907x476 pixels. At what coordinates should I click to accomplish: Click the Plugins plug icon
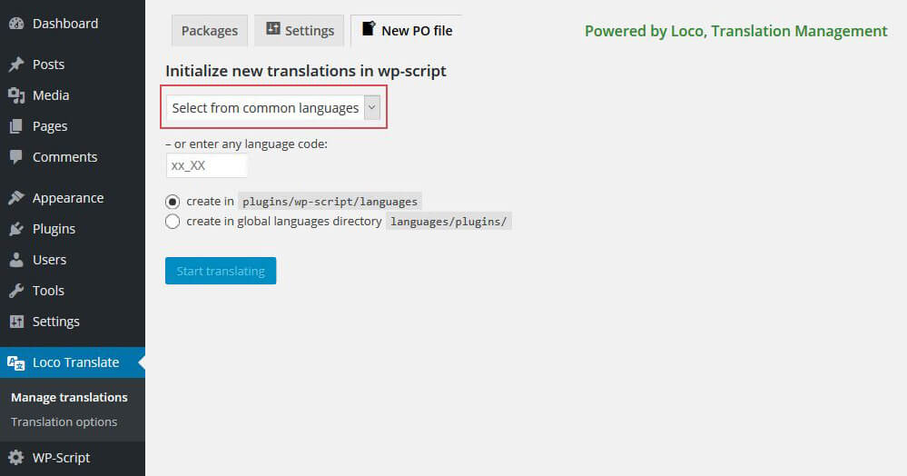coord(16,229)
